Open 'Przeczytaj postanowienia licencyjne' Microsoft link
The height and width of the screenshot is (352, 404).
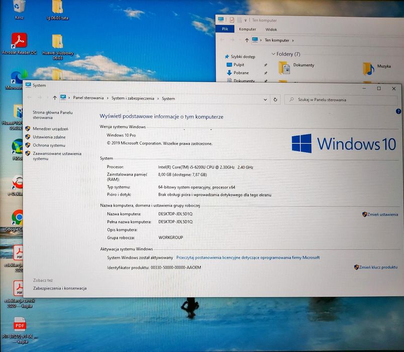[x=248, y=257]
